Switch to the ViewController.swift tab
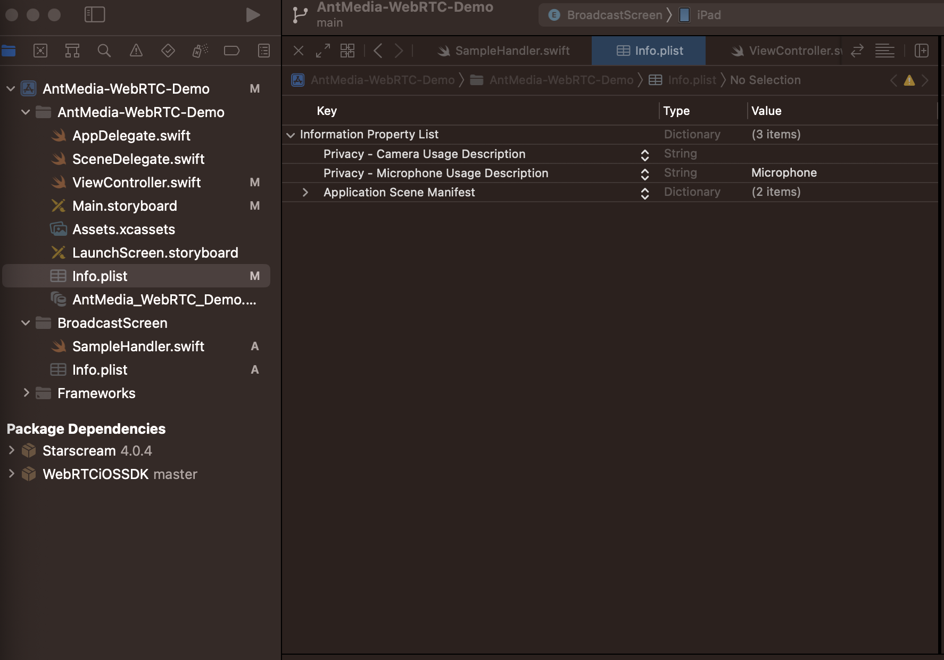Image resolution: width=944 pixels, height=660 pixels. [788, 51]
